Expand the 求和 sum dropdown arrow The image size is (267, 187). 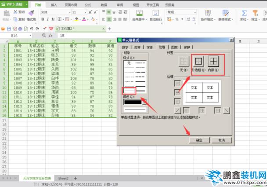coord(248,19)
